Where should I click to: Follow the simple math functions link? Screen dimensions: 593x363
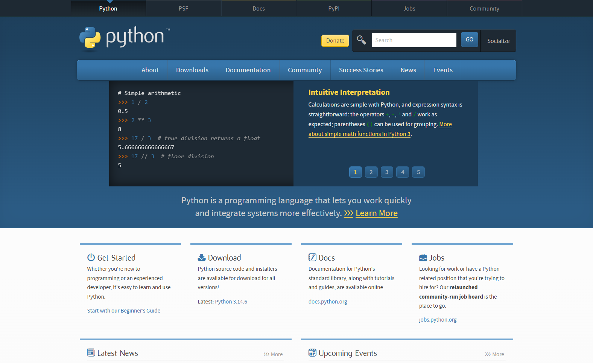[x=359, y=134]
